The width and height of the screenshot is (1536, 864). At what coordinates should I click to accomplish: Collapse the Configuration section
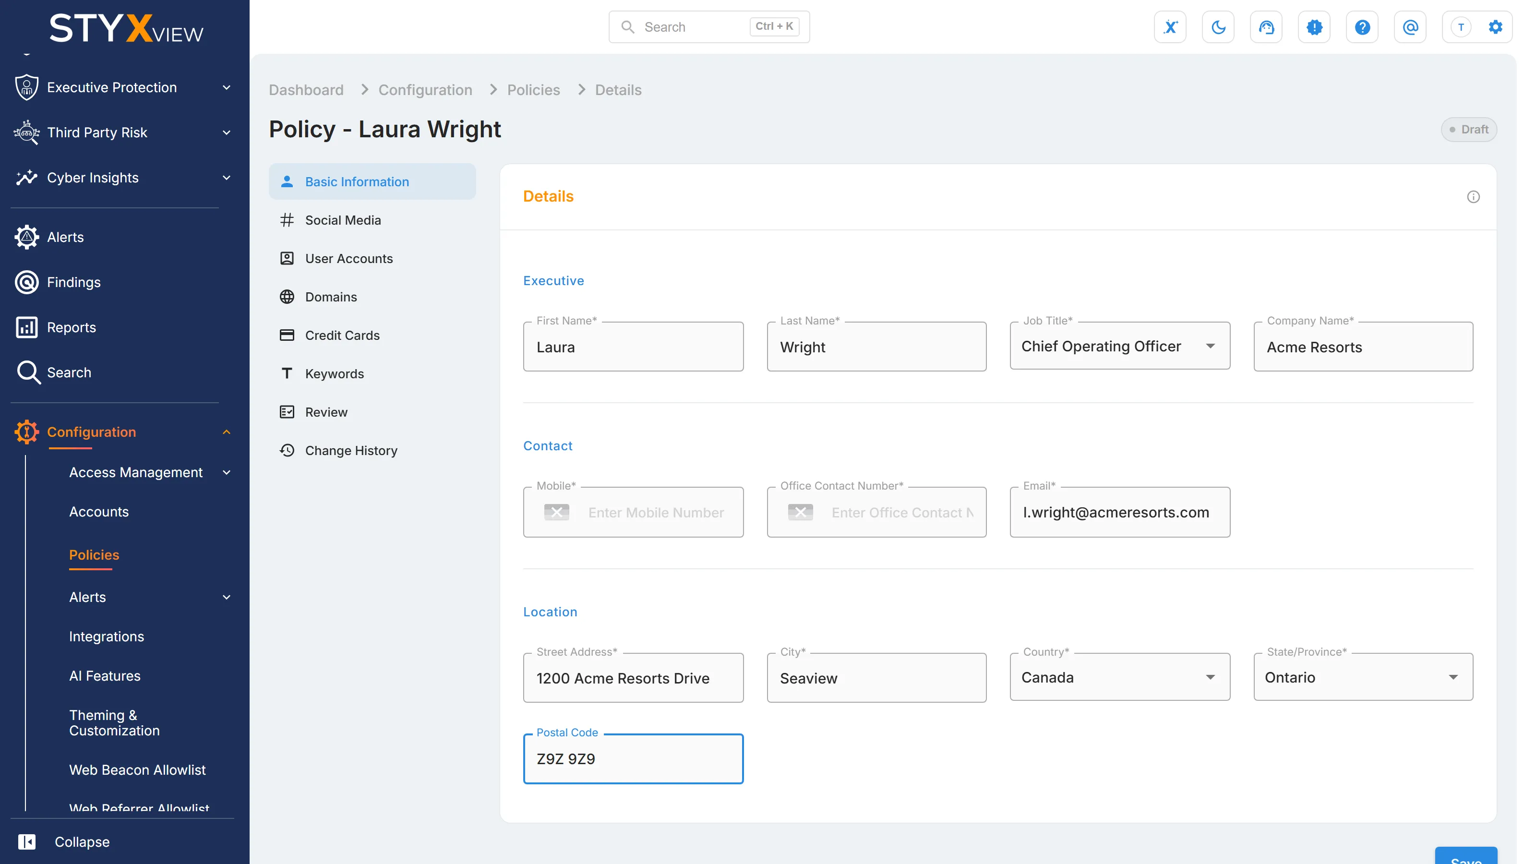pyautogui.click(x=227, y=432)
